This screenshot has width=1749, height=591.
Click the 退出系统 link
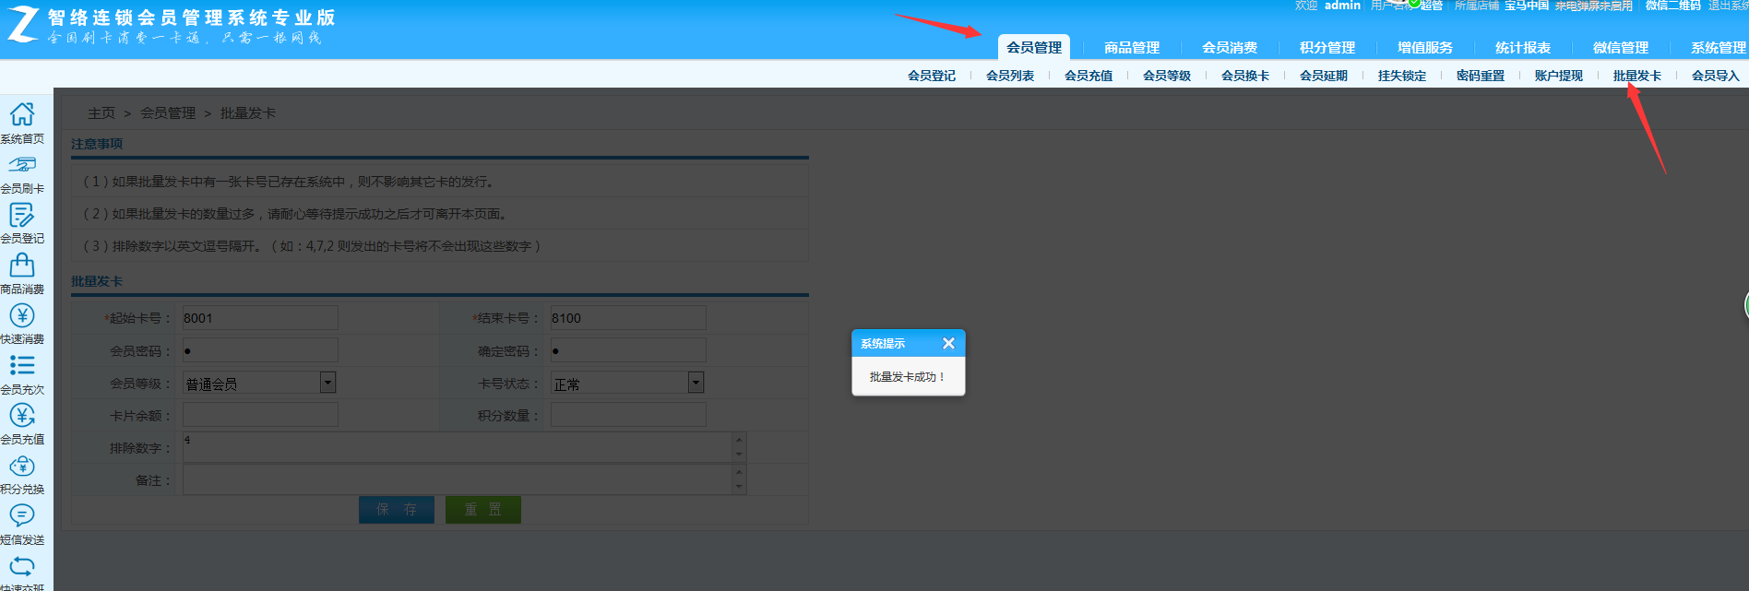tap(1727, 6)
